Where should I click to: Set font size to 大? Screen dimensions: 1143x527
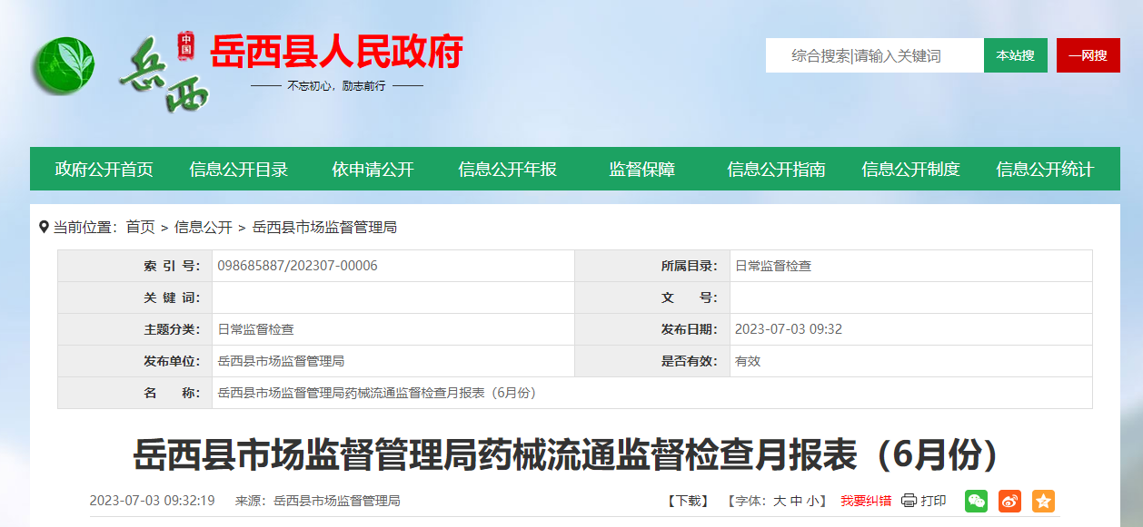click(x=780, y=501)
